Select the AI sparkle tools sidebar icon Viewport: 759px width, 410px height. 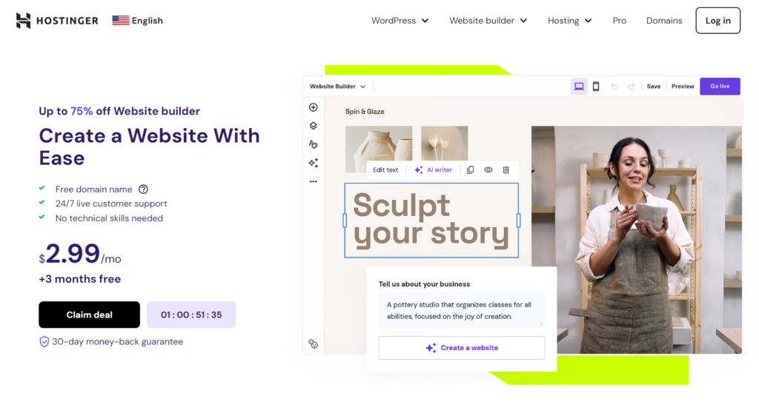tap(314, 163)
